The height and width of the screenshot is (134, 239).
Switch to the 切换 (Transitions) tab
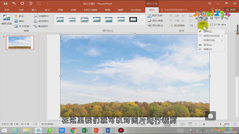point(60,10)
